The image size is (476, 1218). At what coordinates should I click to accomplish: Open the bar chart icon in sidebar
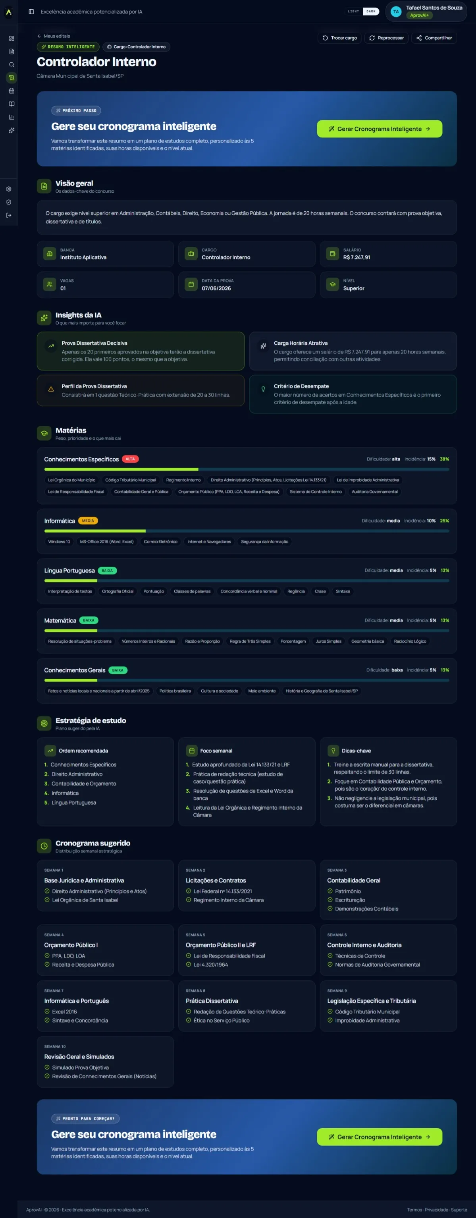(x=12, y=117)
